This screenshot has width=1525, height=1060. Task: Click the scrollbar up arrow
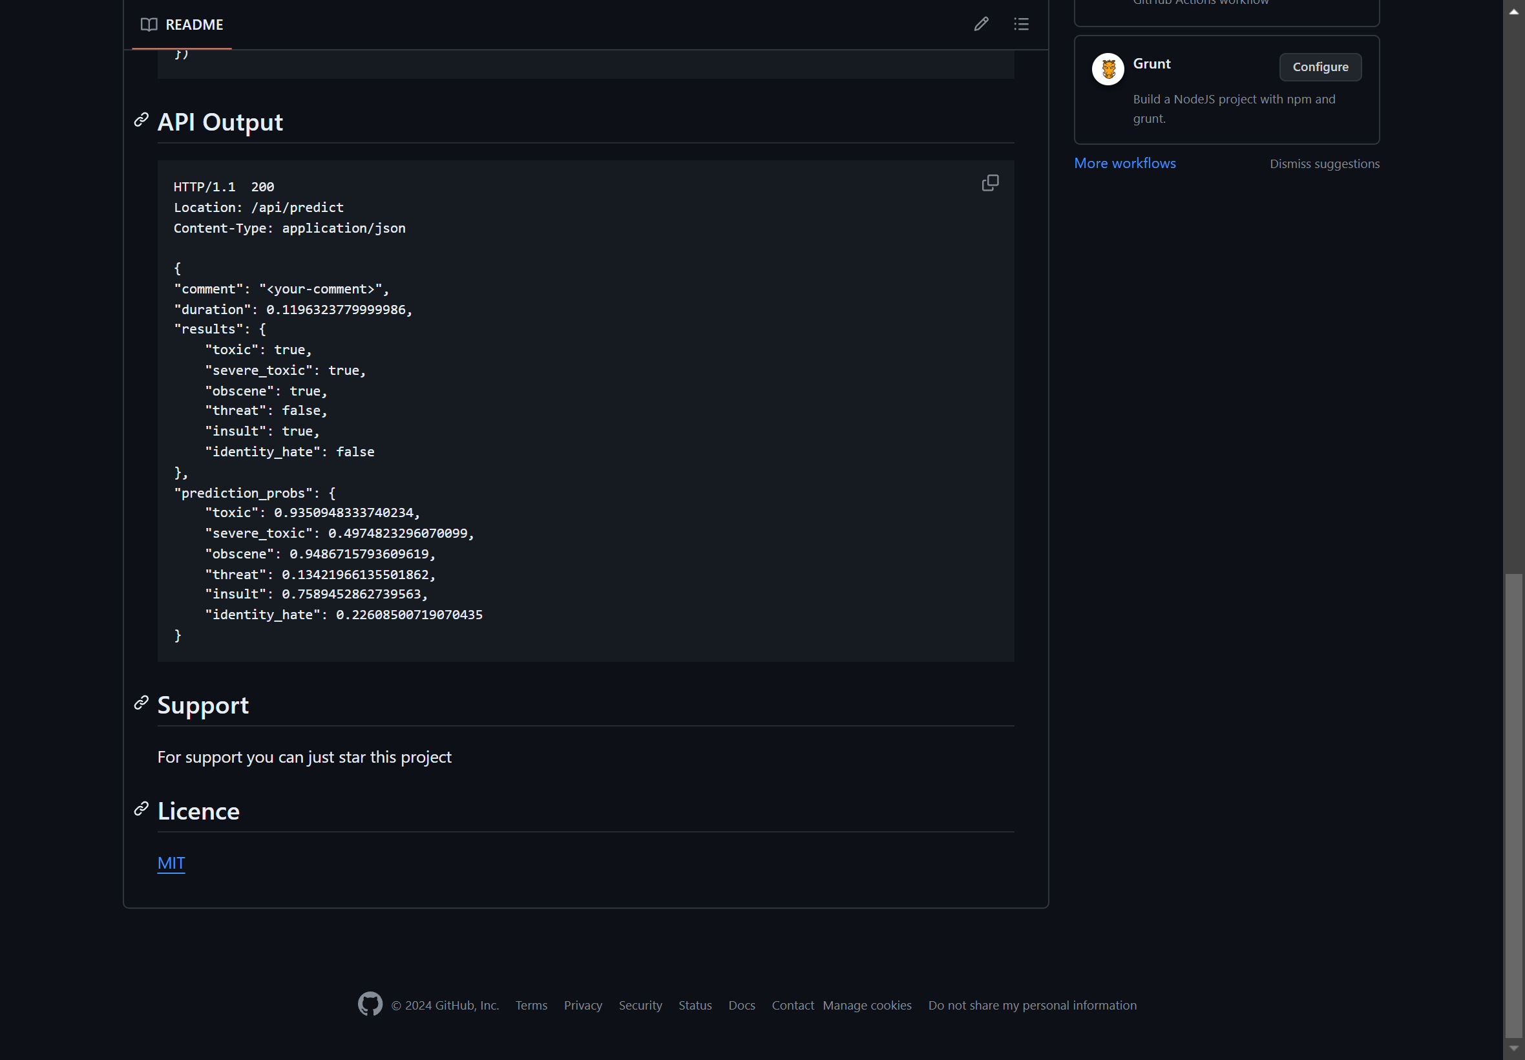(1514, 11)
